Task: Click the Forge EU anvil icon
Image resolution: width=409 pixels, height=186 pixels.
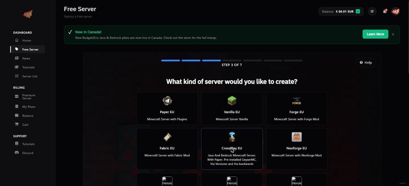Action: [297, 101]
